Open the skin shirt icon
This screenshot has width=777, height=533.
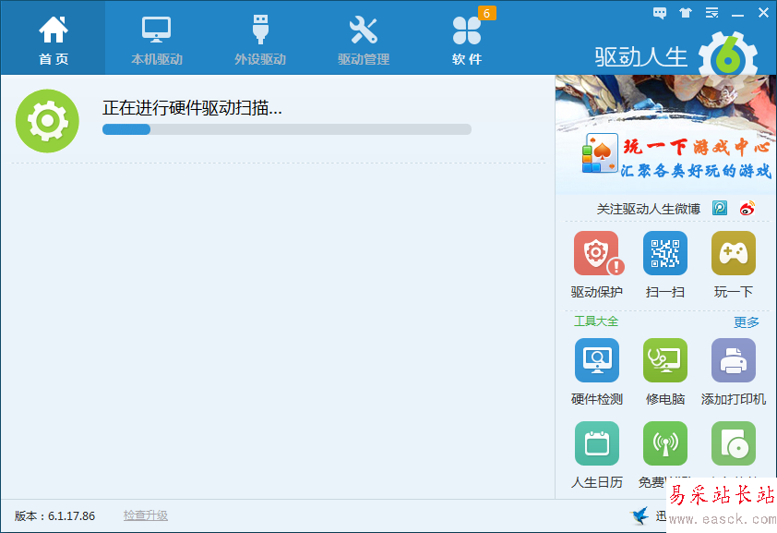tap(686, 13)
